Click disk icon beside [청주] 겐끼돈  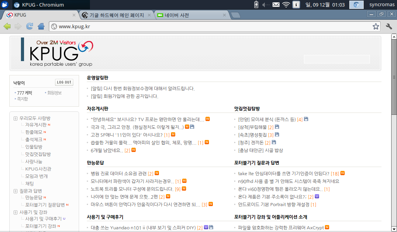point(274,142)
